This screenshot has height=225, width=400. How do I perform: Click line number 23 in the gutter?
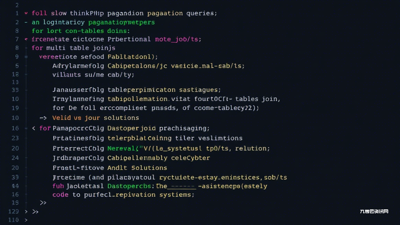[15, 138]
